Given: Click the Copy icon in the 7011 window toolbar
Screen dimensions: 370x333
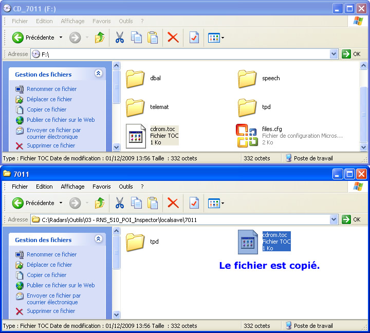Looking at the screenshot, I should click(136, 203).
